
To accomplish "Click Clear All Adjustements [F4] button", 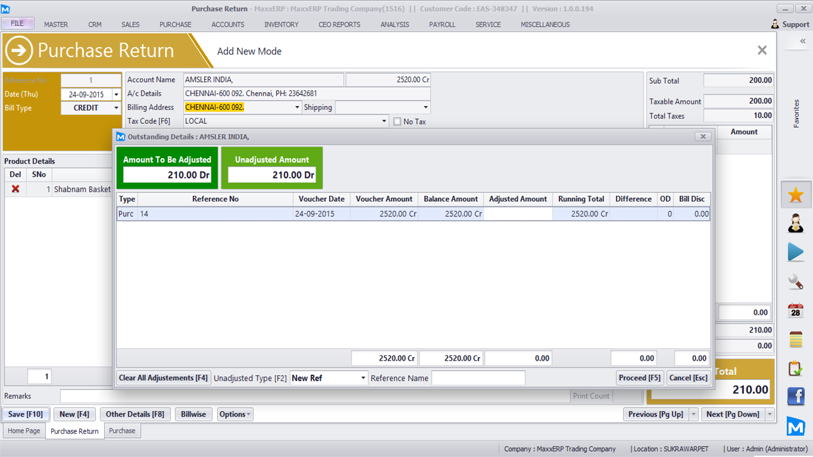I will coord(164,378).
